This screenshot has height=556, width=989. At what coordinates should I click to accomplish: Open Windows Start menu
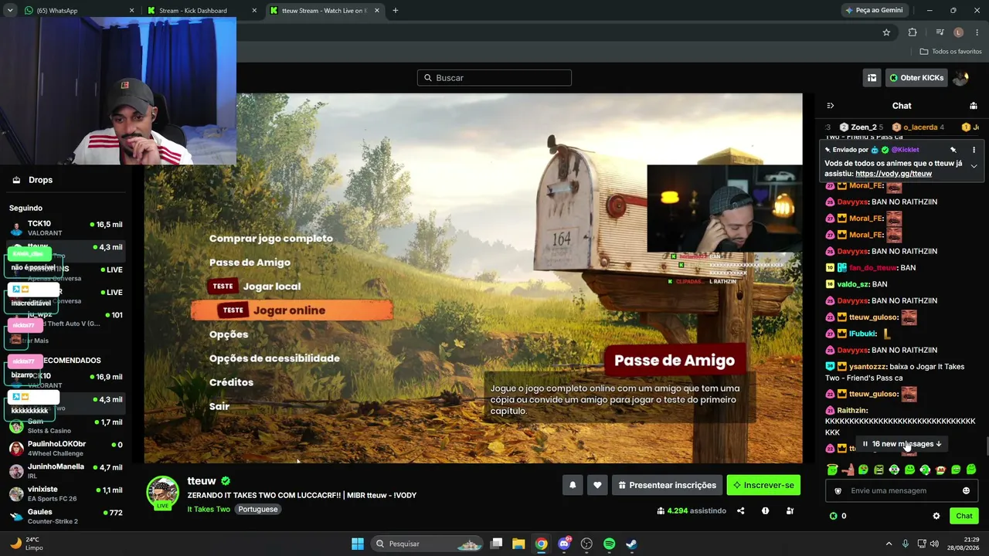(358, 544)
